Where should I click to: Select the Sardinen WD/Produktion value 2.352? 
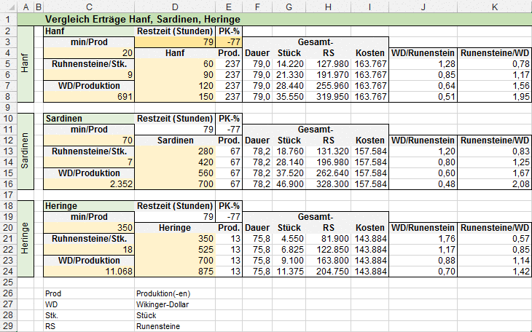(89, 184)
